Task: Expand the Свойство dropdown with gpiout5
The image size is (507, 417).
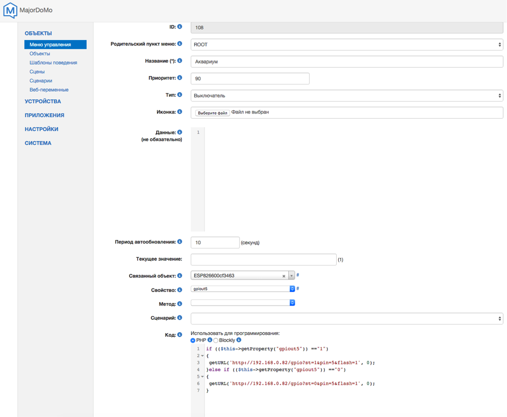Action: pos(243,288)
